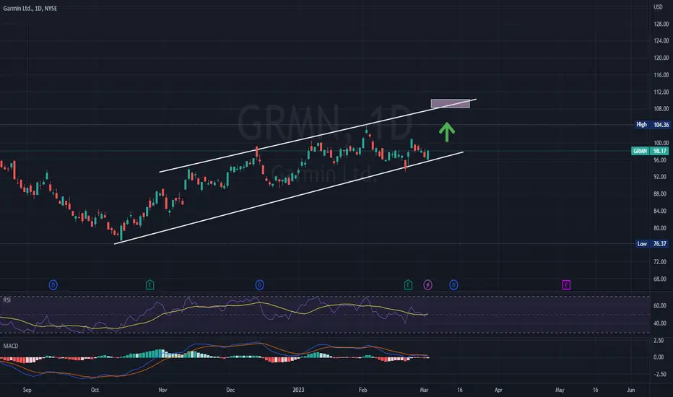Open the lightning bolt news event marker
Image resolution: width=673 pixels, height=397 pixels.
tap(428, 284)
